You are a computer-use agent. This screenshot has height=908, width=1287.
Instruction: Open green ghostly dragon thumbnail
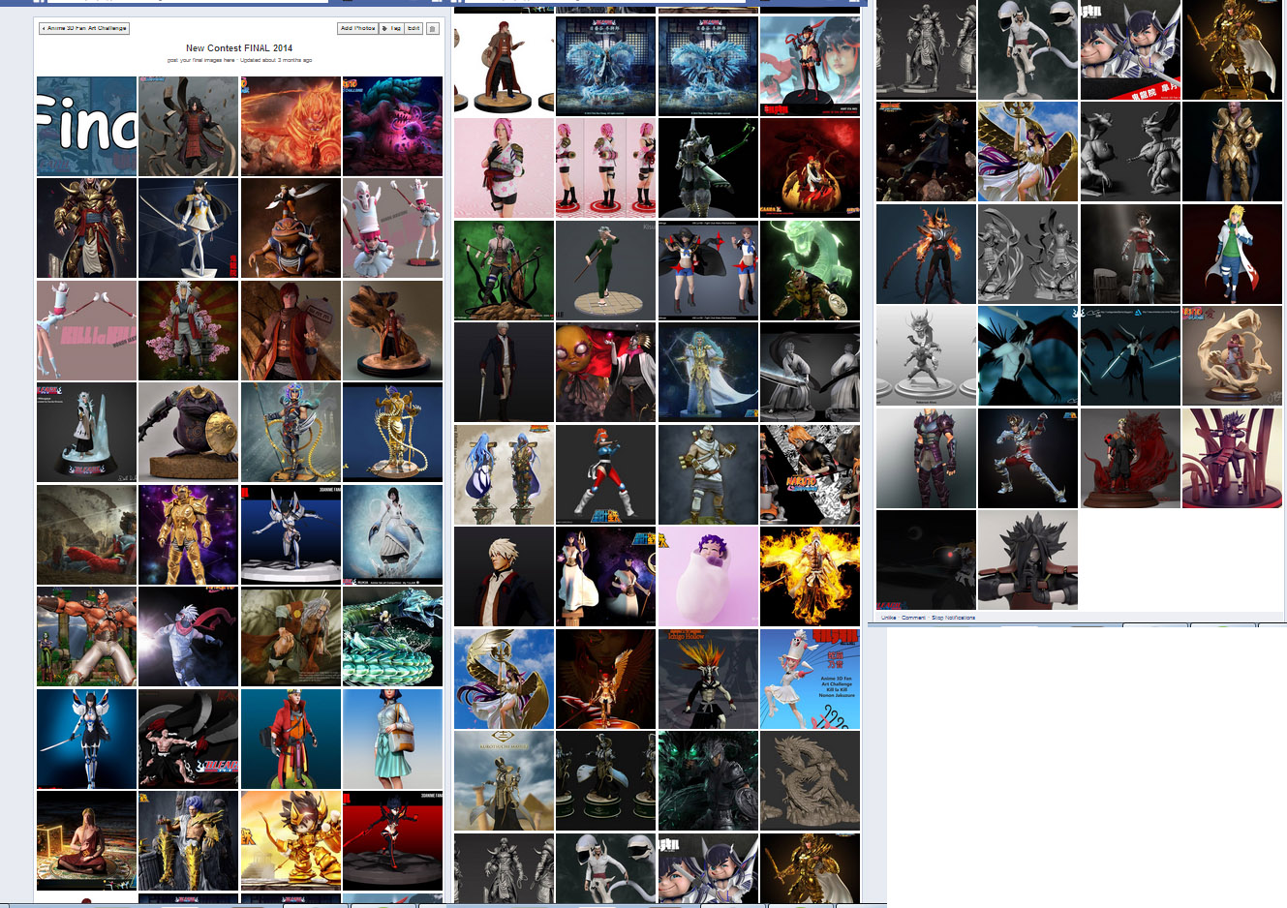[810, 270]
